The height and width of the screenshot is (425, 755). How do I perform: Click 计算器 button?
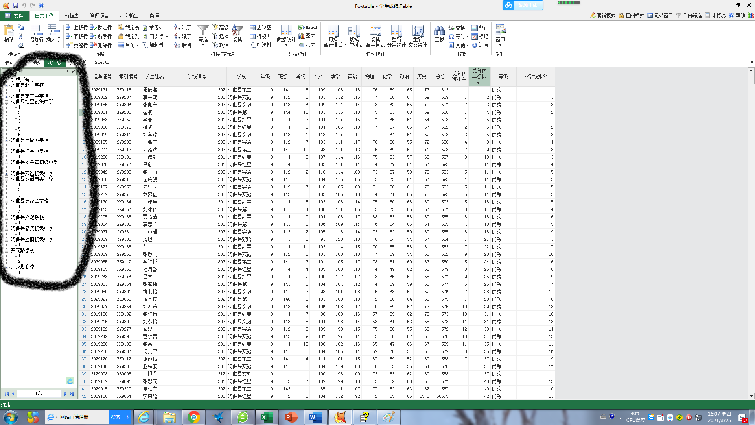(x=715, y=15)
